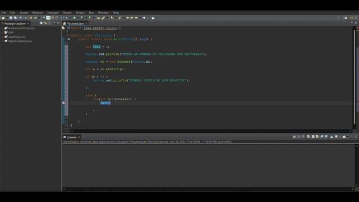Open the Package Explorer View Menu
This screenshot has width=359, height=202.
coord(50,23)
